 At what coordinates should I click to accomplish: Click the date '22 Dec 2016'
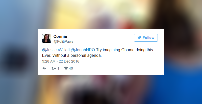click(x=69, y=62)
